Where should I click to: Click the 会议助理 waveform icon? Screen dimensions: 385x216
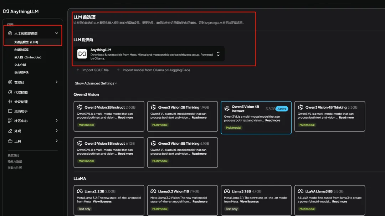pyautogui.click(x=10, y=101)
